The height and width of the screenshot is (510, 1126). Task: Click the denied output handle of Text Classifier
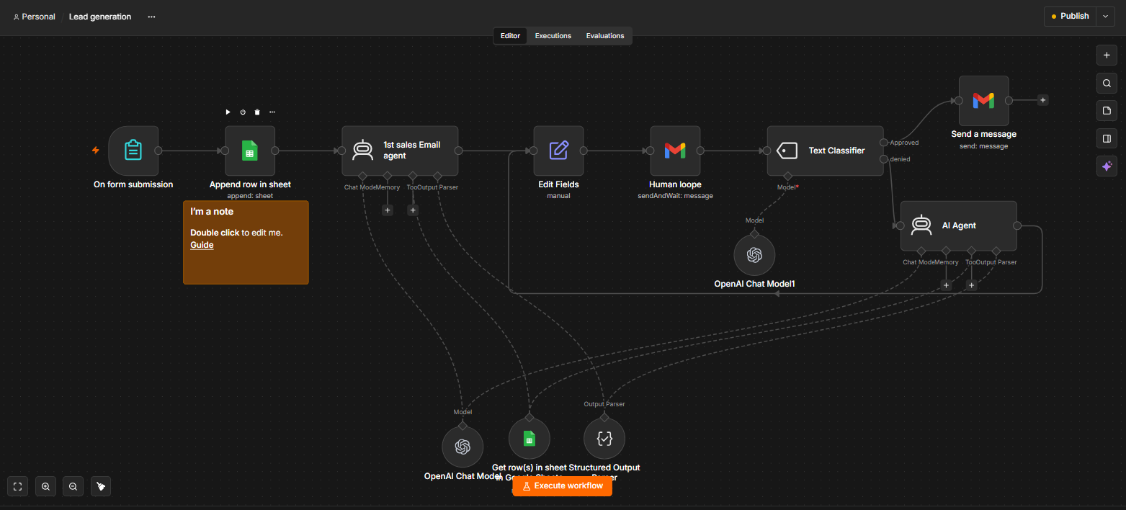tap(884, 158)
